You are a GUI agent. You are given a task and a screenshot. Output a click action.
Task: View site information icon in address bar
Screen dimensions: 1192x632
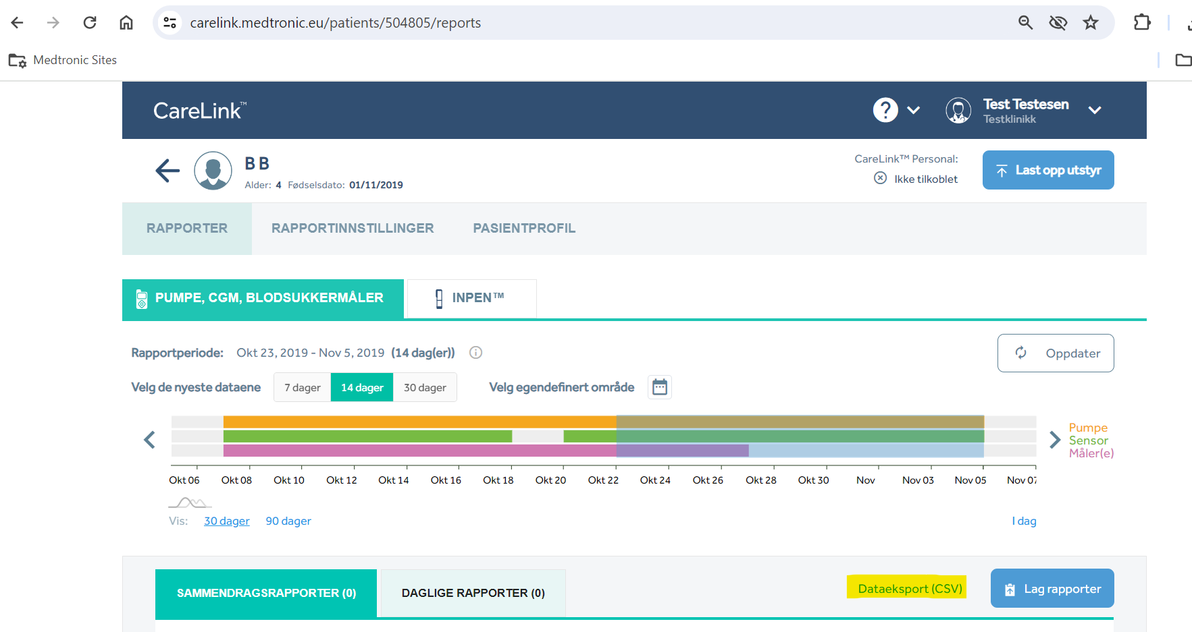coord(170,23)
